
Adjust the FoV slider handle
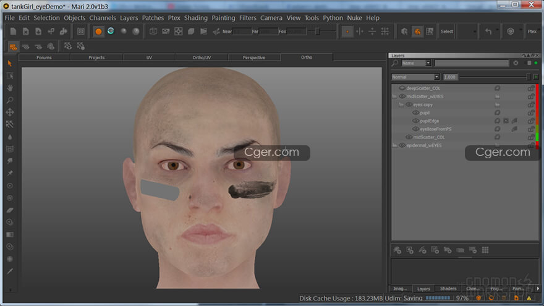317,32
